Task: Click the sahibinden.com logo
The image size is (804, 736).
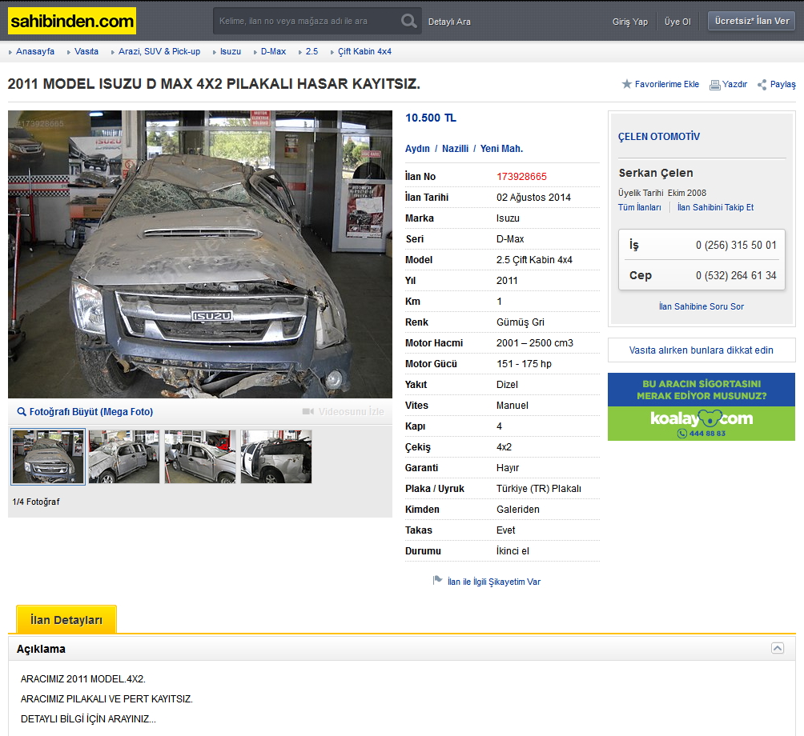Action: (72, 21)
